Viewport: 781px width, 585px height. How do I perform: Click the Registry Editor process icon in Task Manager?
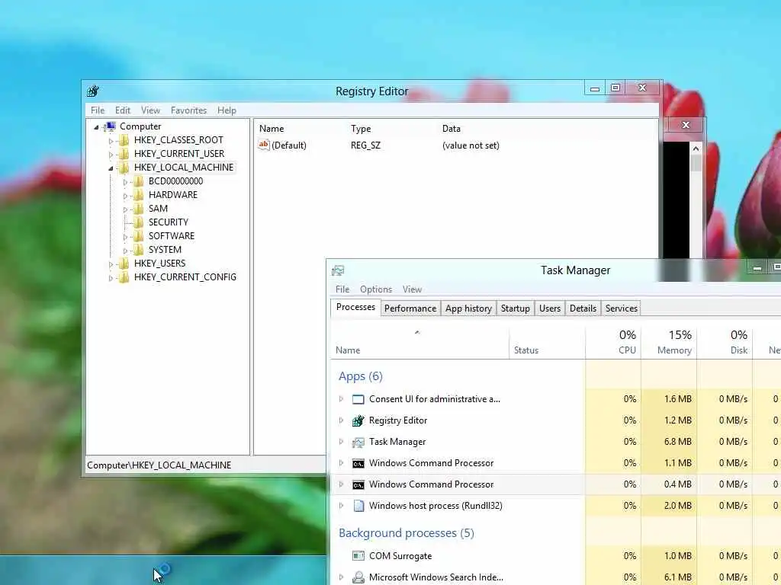tap(358, 420)
